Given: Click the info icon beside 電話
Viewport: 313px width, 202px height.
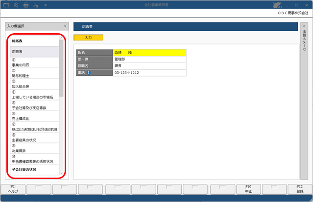Looking at the screenshot, I should (89, 73).
